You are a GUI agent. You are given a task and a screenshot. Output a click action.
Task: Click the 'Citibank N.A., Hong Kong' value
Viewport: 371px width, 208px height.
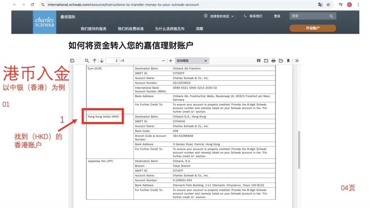pyautogui.click(x=189, y=116)
